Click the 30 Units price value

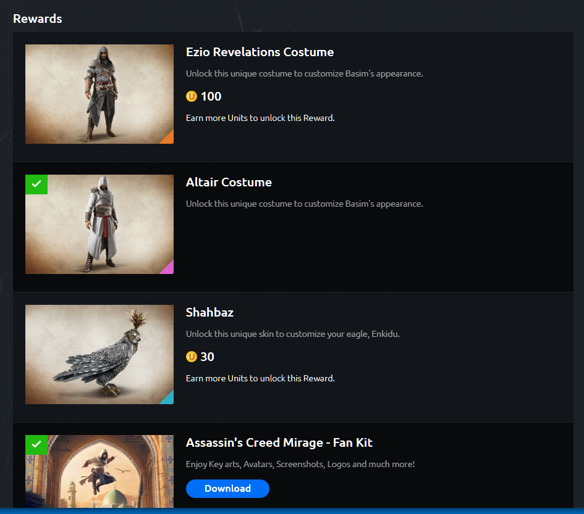tap(208, 357)
